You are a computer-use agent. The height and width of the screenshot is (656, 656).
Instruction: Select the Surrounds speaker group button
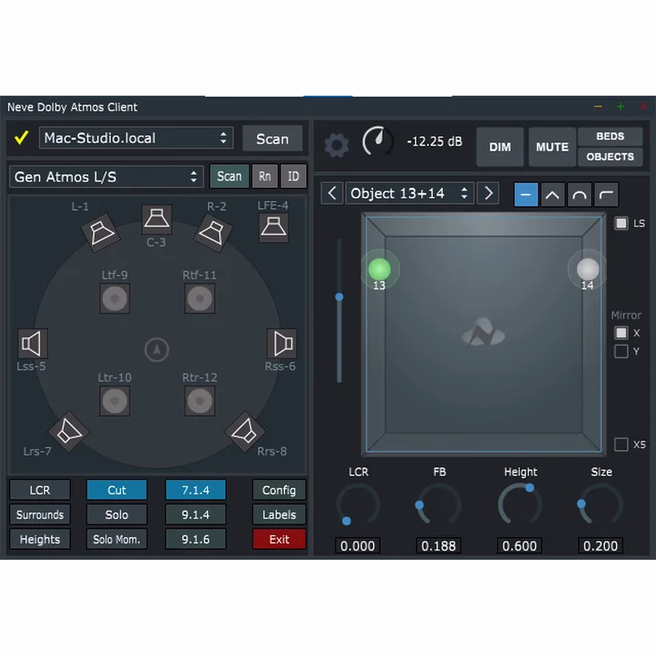(40, 514)
